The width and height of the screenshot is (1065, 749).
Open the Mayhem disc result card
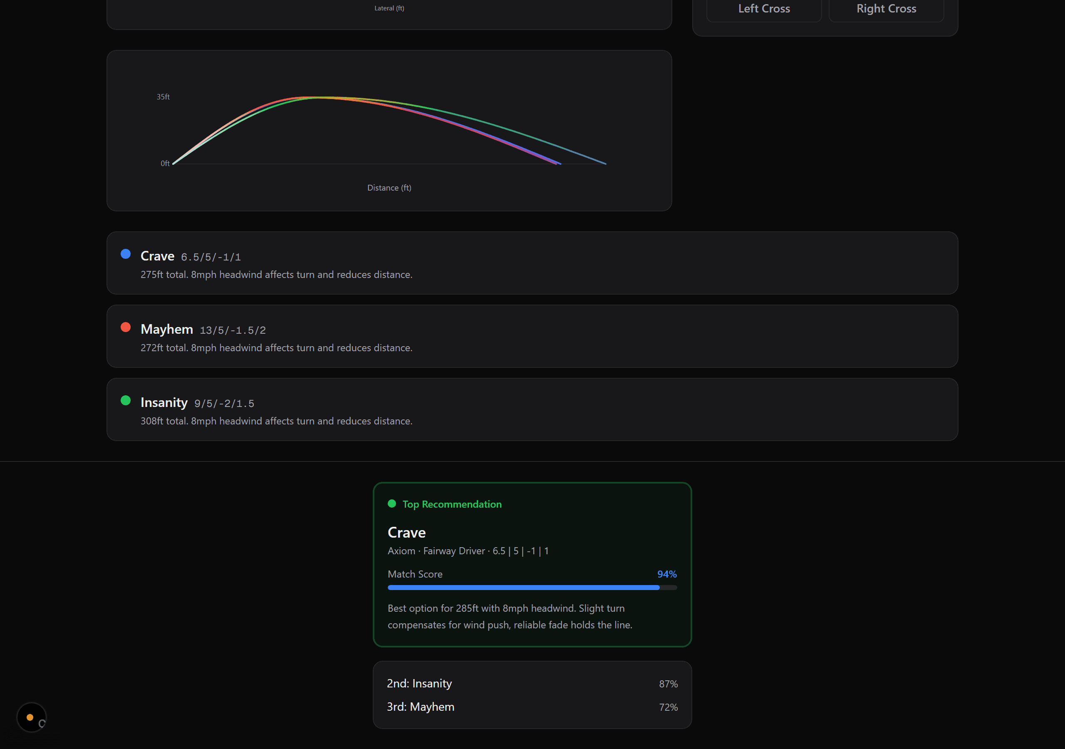click(532, 337)
